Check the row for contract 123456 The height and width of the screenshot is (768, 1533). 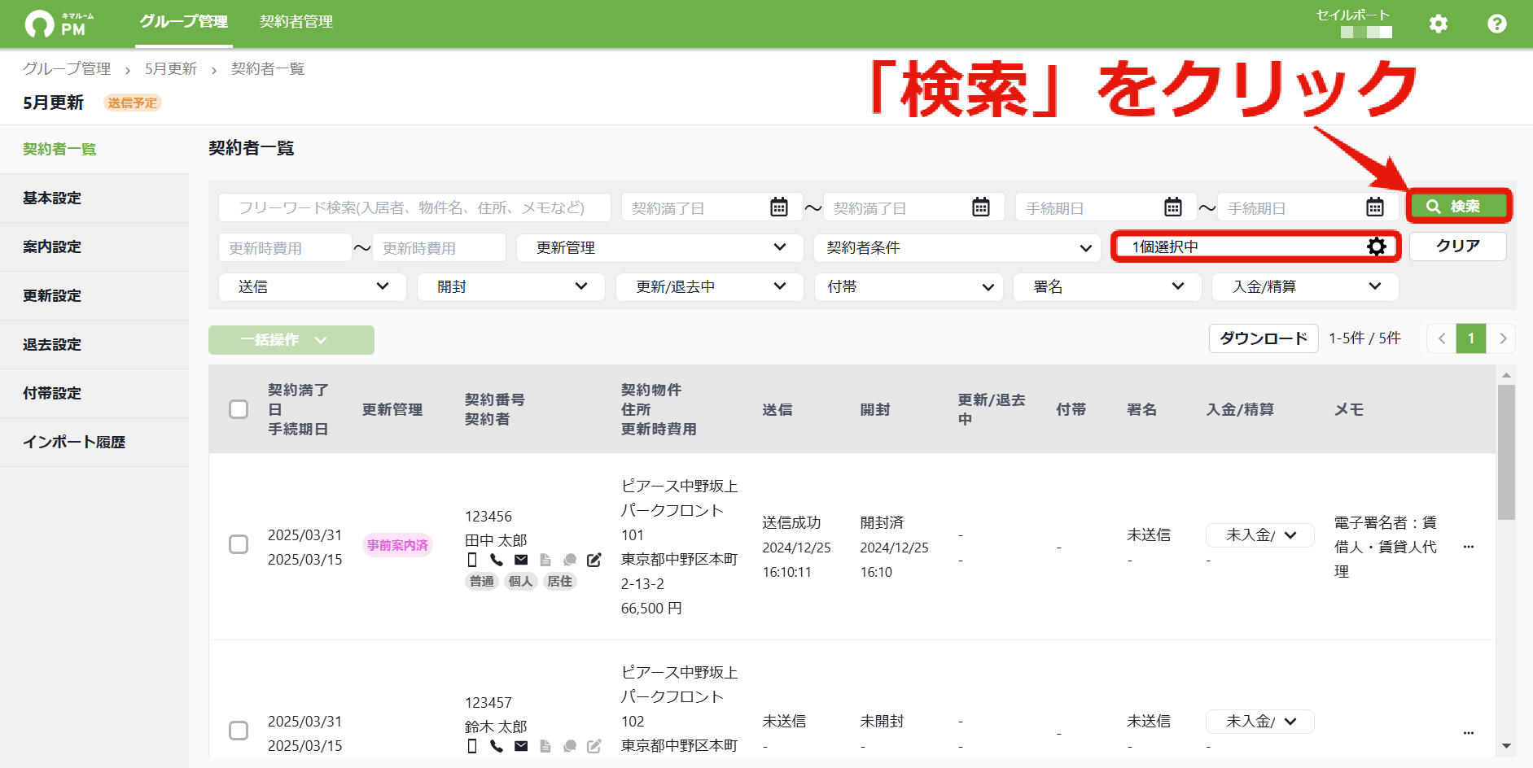pyautogui.click(x=239, y=544)
